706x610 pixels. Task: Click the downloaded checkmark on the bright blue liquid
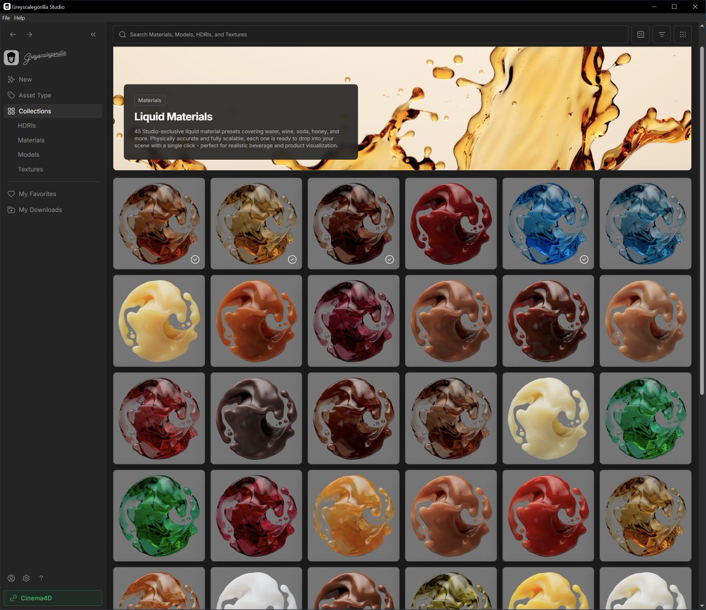pos(584,260)
